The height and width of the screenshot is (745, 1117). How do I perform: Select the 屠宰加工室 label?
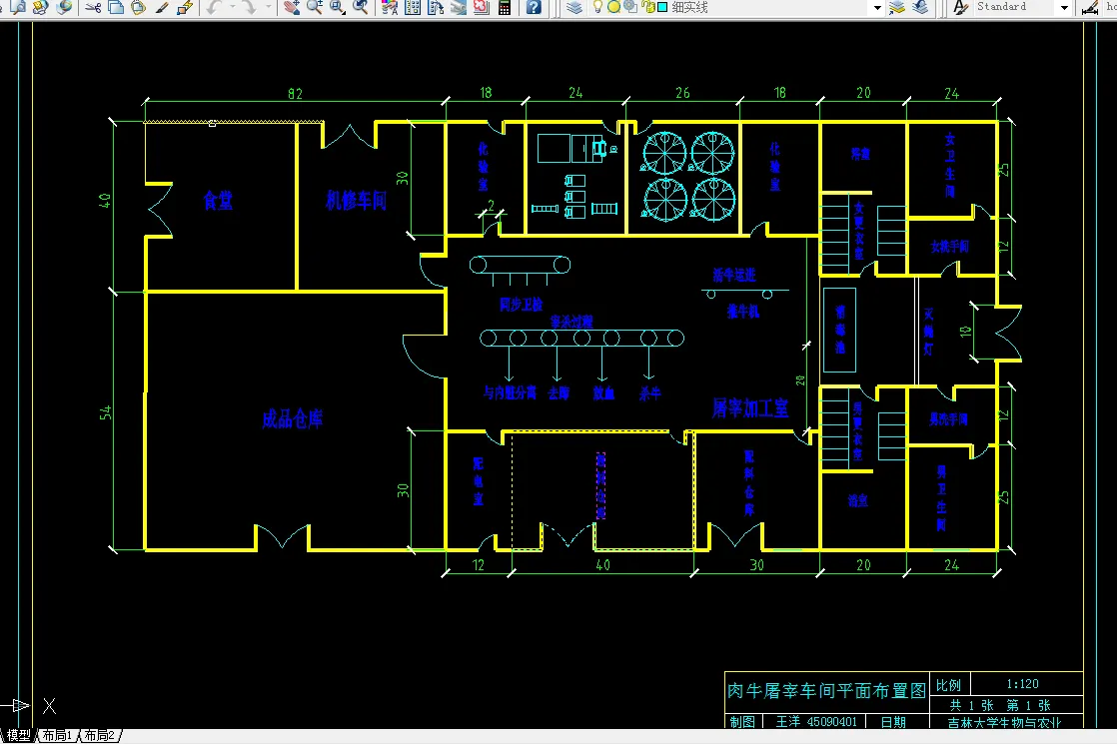click(x=750, y=408)
